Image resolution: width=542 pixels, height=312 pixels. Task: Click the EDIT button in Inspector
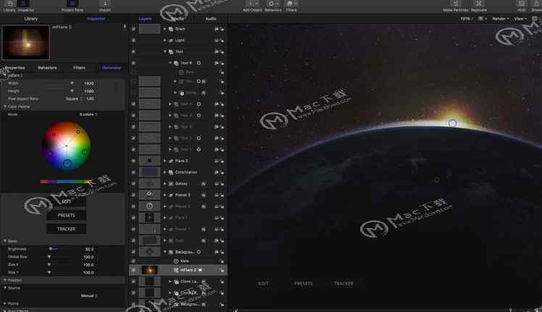(67, 201)
